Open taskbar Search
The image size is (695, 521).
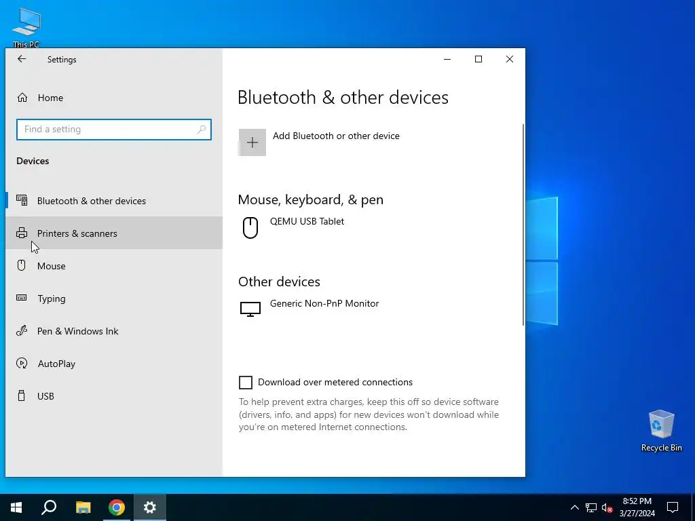click(49, 507)
